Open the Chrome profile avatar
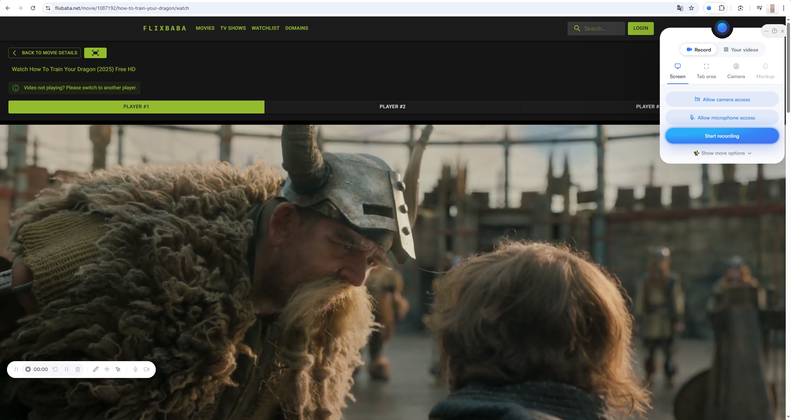Image resolution: width=791 pixels, height=420 pixels. click(x=772, y=8)
